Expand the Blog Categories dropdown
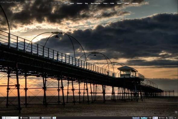This screenshot has height=119, width=178. [x=96, y=3]
